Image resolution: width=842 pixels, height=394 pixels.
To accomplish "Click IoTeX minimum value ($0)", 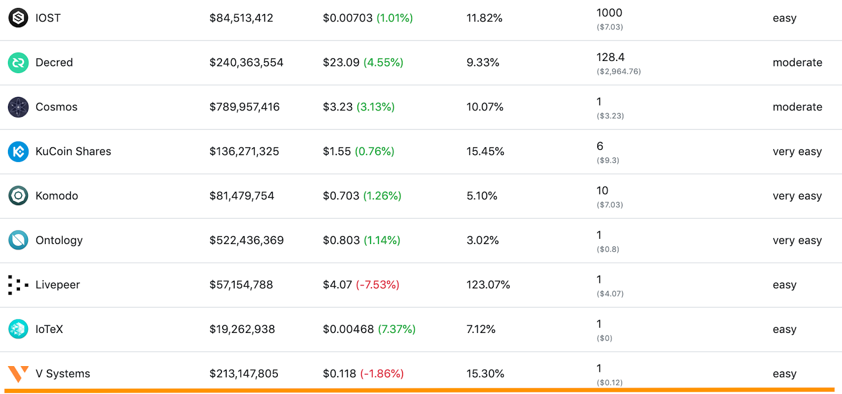I will click(x=605, y=338).
